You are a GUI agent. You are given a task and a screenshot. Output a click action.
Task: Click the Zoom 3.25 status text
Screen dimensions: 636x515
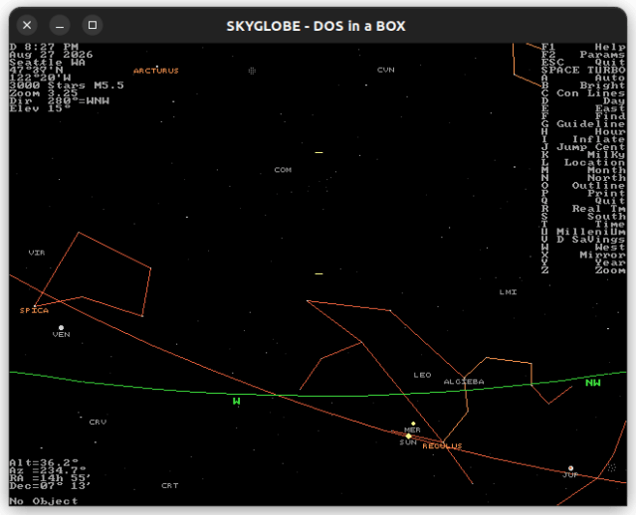point(44,93)
